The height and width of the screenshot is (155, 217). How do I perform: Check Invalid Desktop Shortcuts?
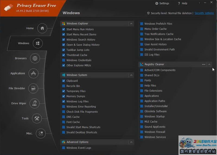(x=63, y=132)
